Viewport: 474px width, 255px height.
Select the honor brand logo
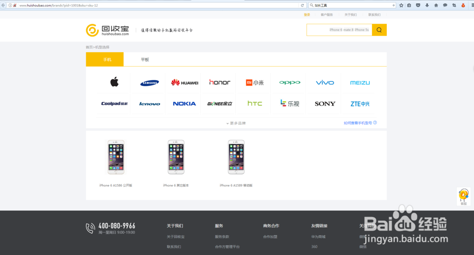220,82
